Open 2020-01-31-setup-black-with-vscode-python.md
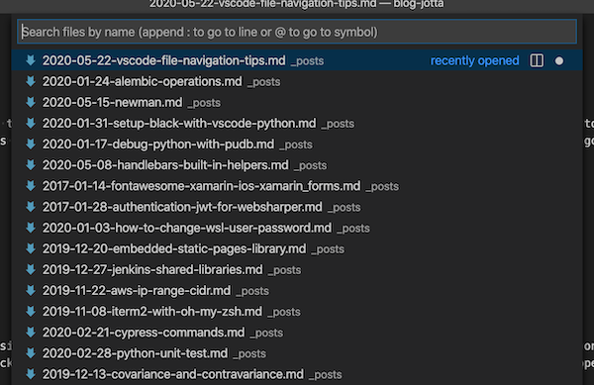 pos(297,124)
